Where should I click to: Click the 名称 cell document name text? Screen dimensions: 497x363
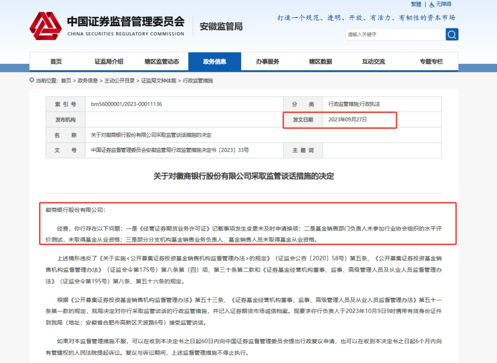[151, 135]
